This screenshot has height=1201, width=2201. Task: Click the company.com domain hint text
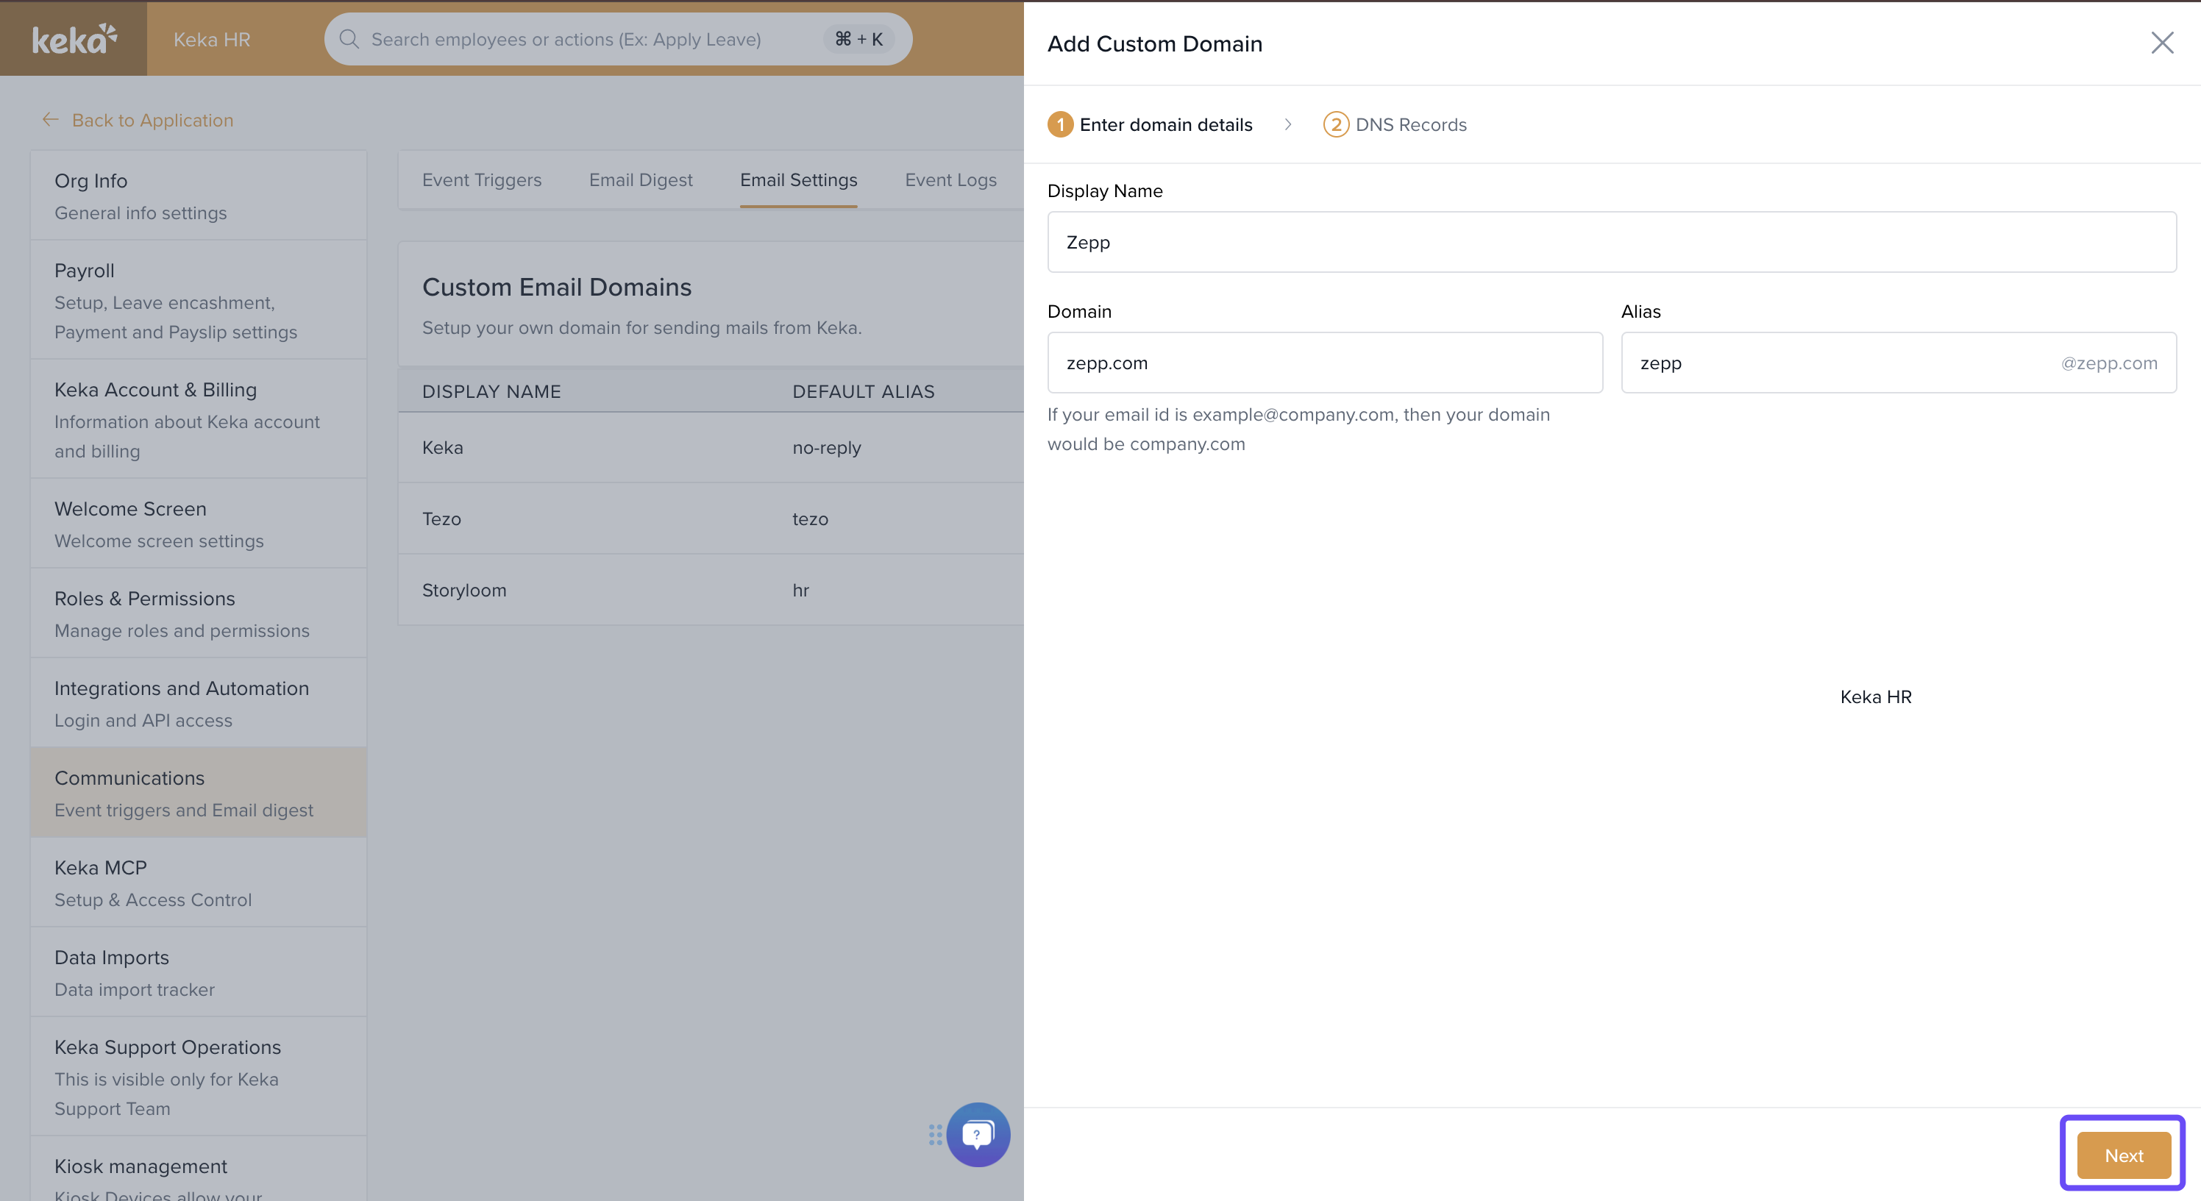1298,429
